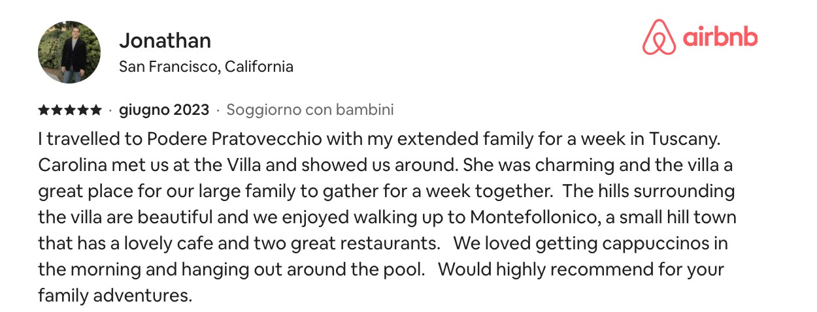Click the airbnb wordmark text
Image resolution: width=817 pixels, height=312 pixels.
pyautogui.click(x=720, y=37)
